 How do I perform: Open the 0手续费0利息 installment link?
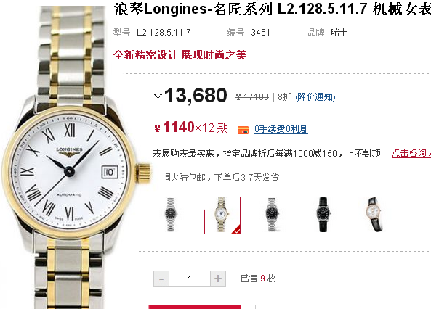281,128
